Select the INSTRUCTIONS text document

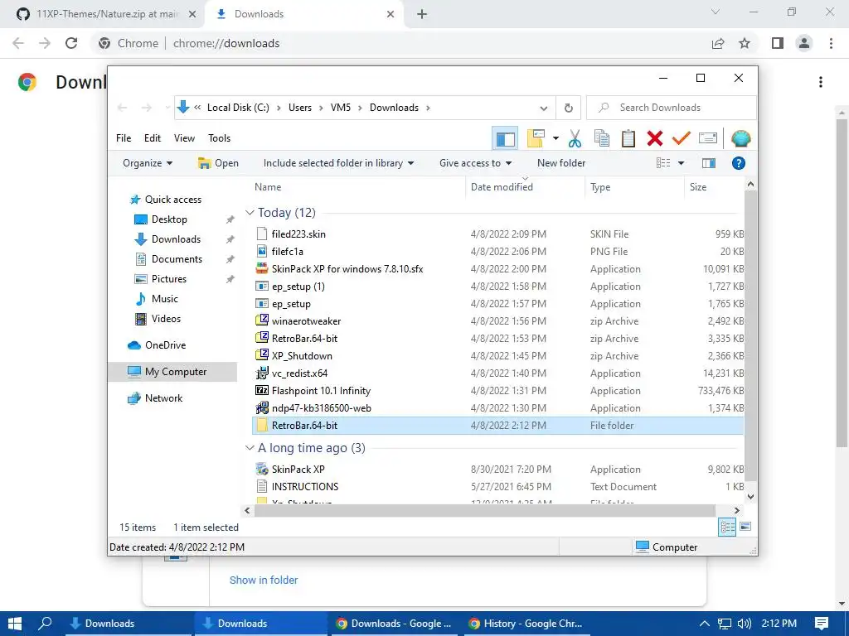(x=498, y=487)
